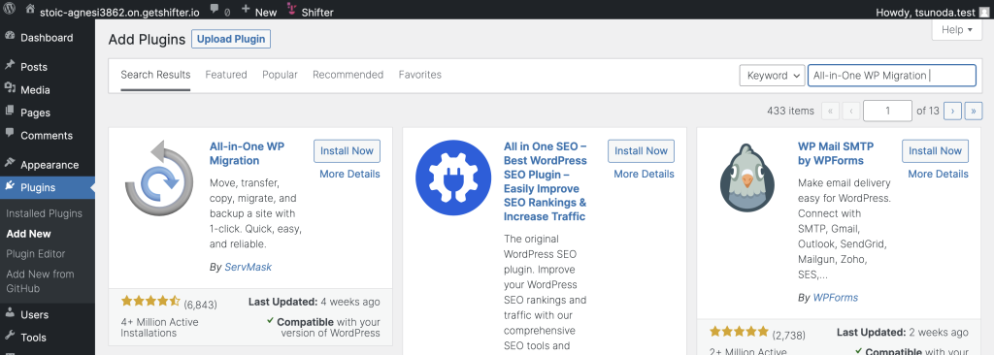Click the WP Mail SMTP star rating
Image resolution: width=994 pixels, height=355 pixels.
click(739, 332)
